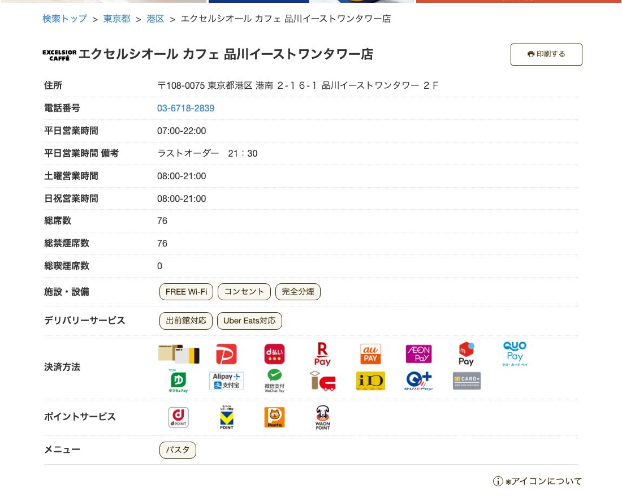Screen dimensions: 622x501
Task: Click the d POINT icon
Action: [x=178, y=417]
